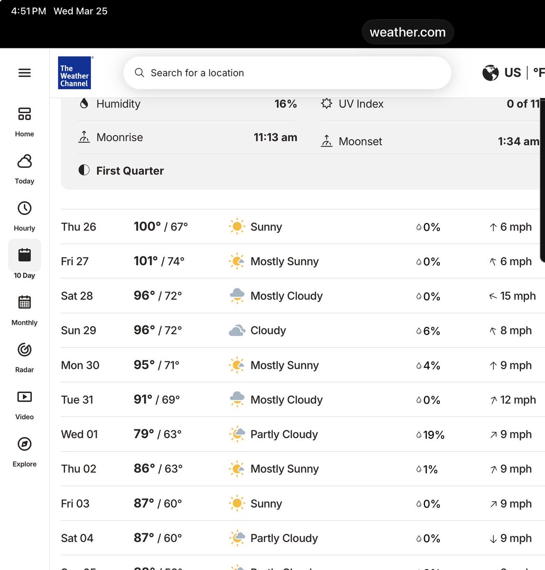Click the 11:13 am Moonrise time

(276, 137)
